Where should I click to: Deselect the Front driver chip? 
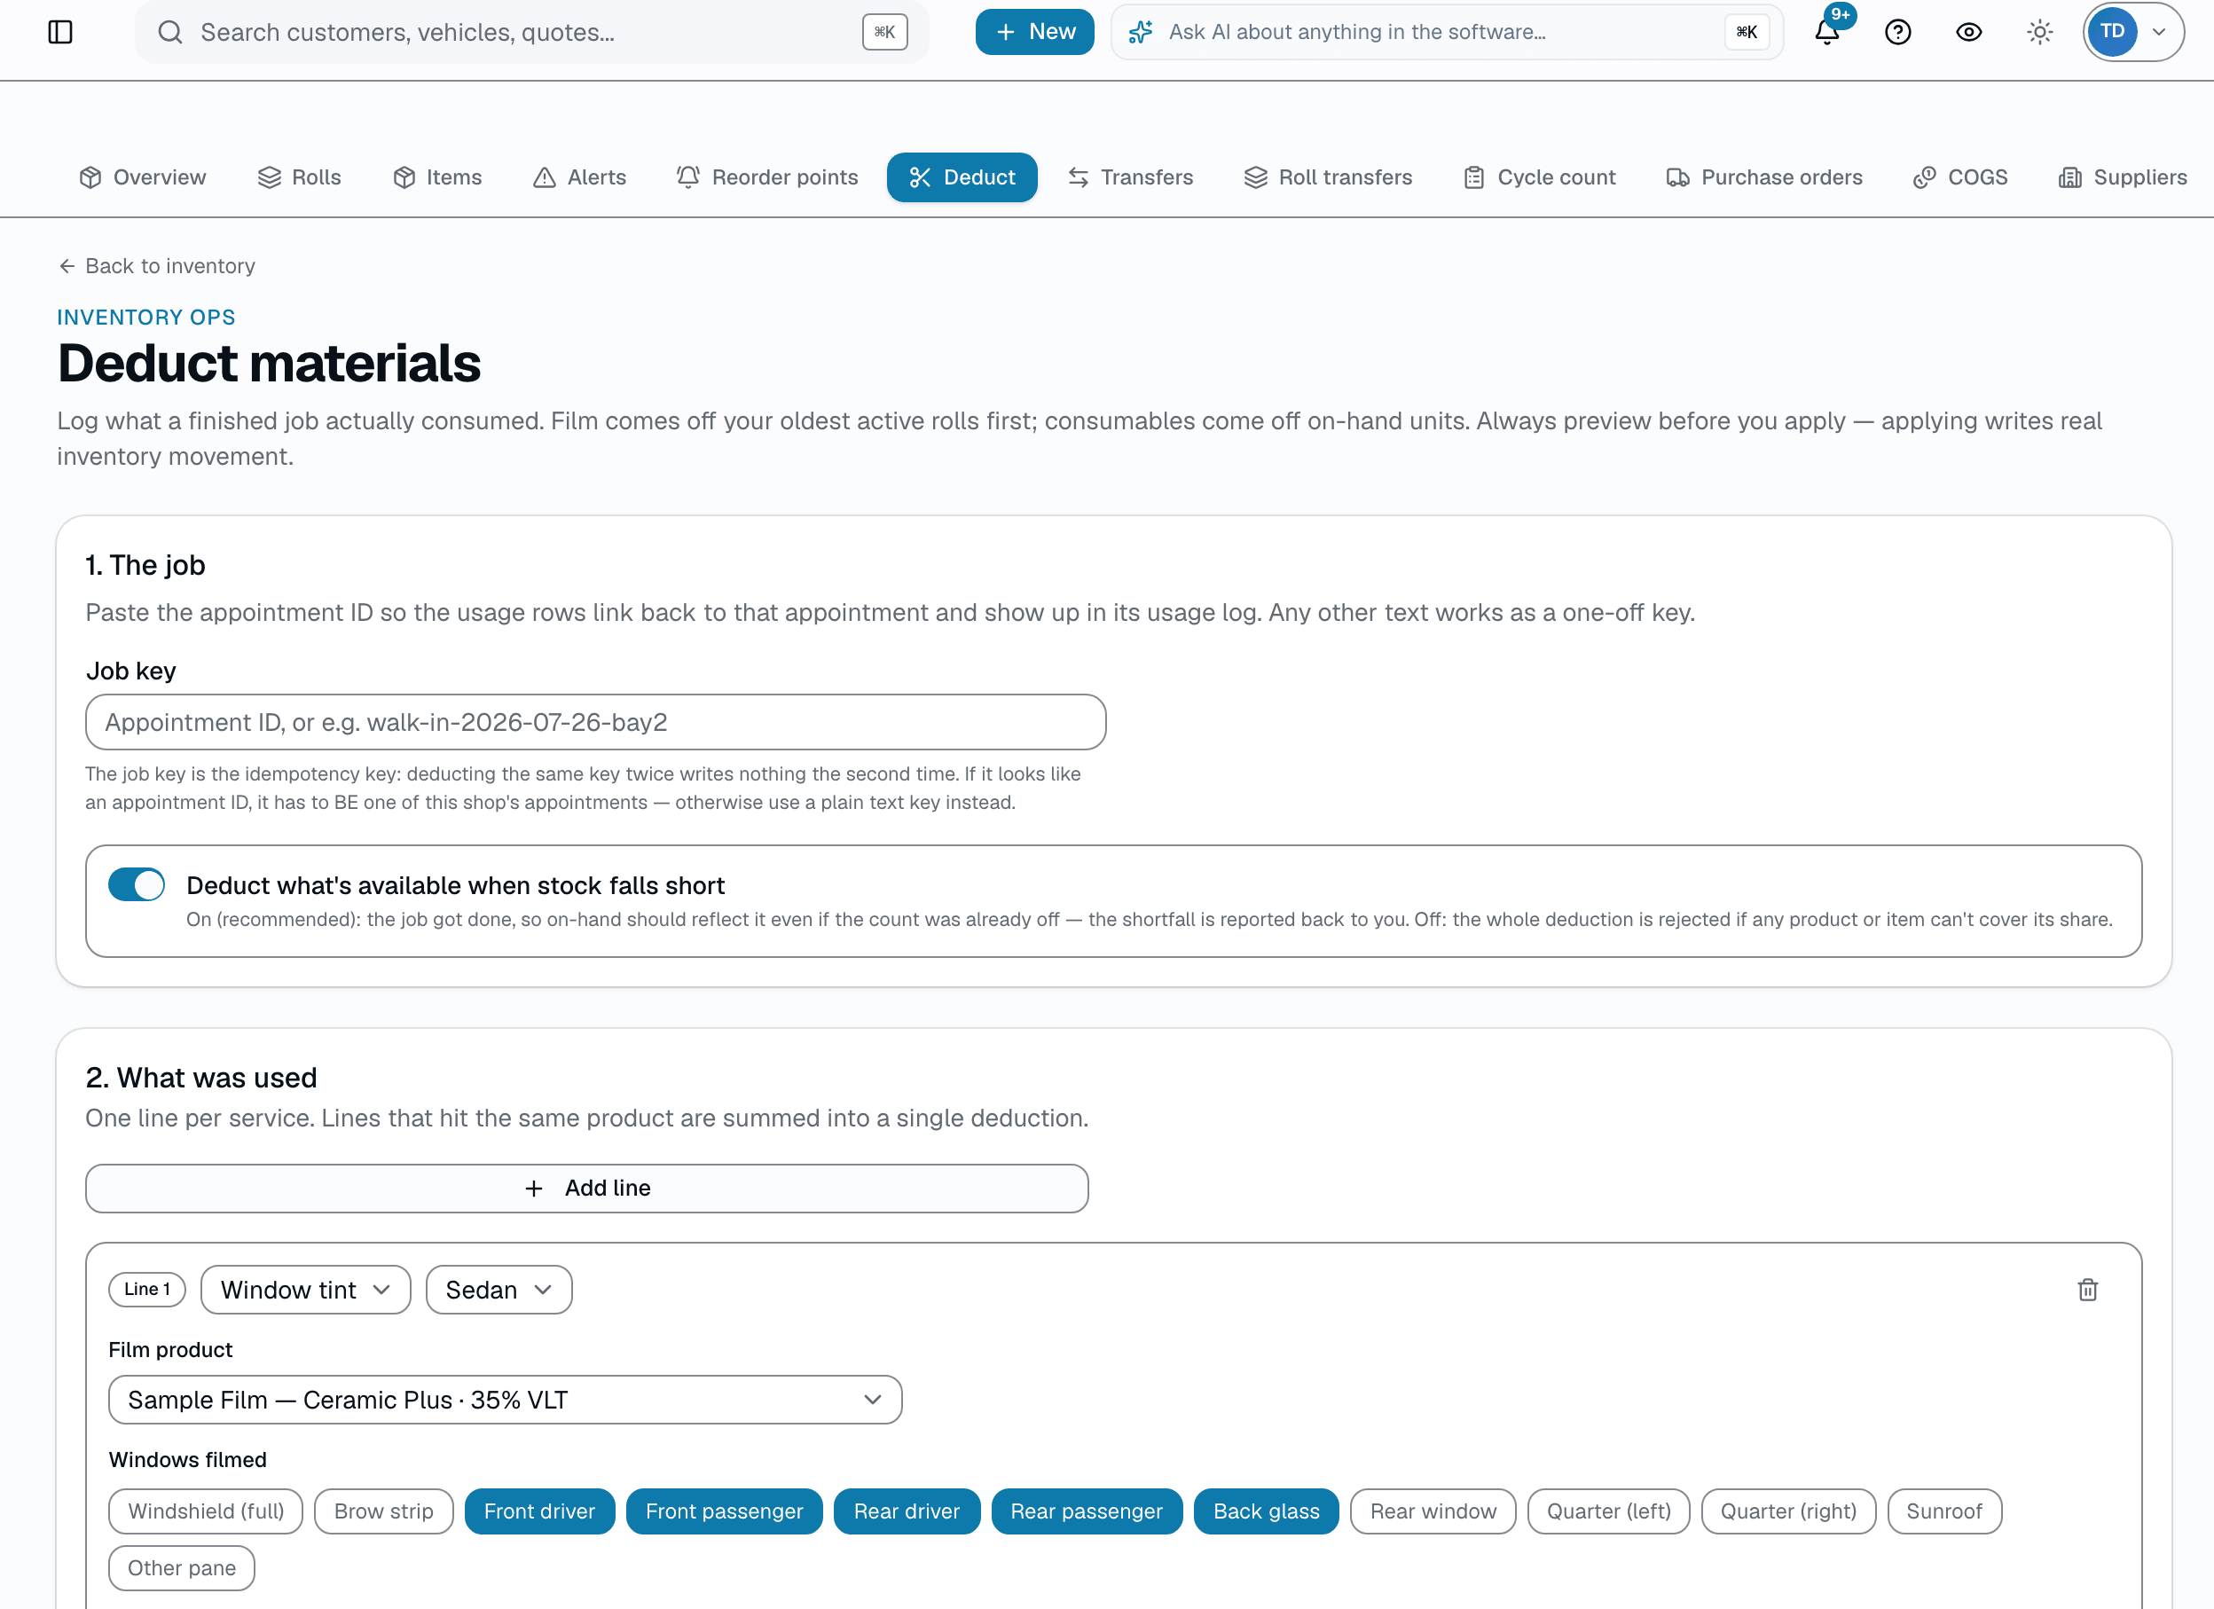[x=540, y=1511]
